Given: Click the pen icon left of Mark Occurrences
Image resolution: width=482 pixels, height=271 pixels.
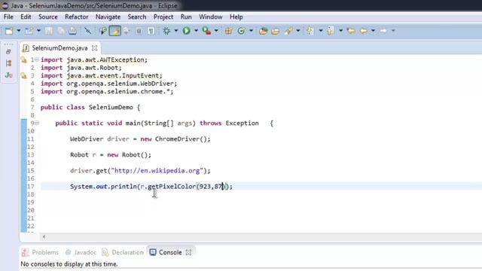Looking at the screenshot, I should [102, 31].
